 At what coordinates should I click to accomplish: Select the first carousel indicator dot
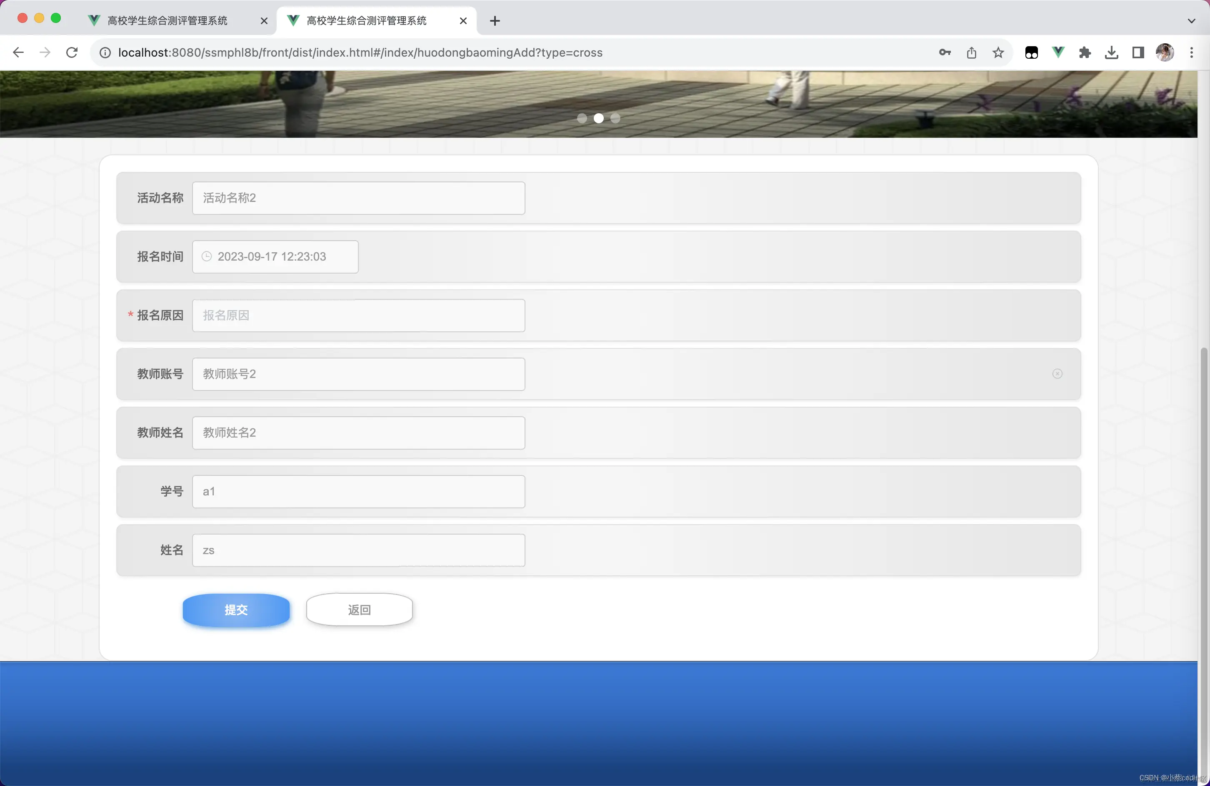582,118
